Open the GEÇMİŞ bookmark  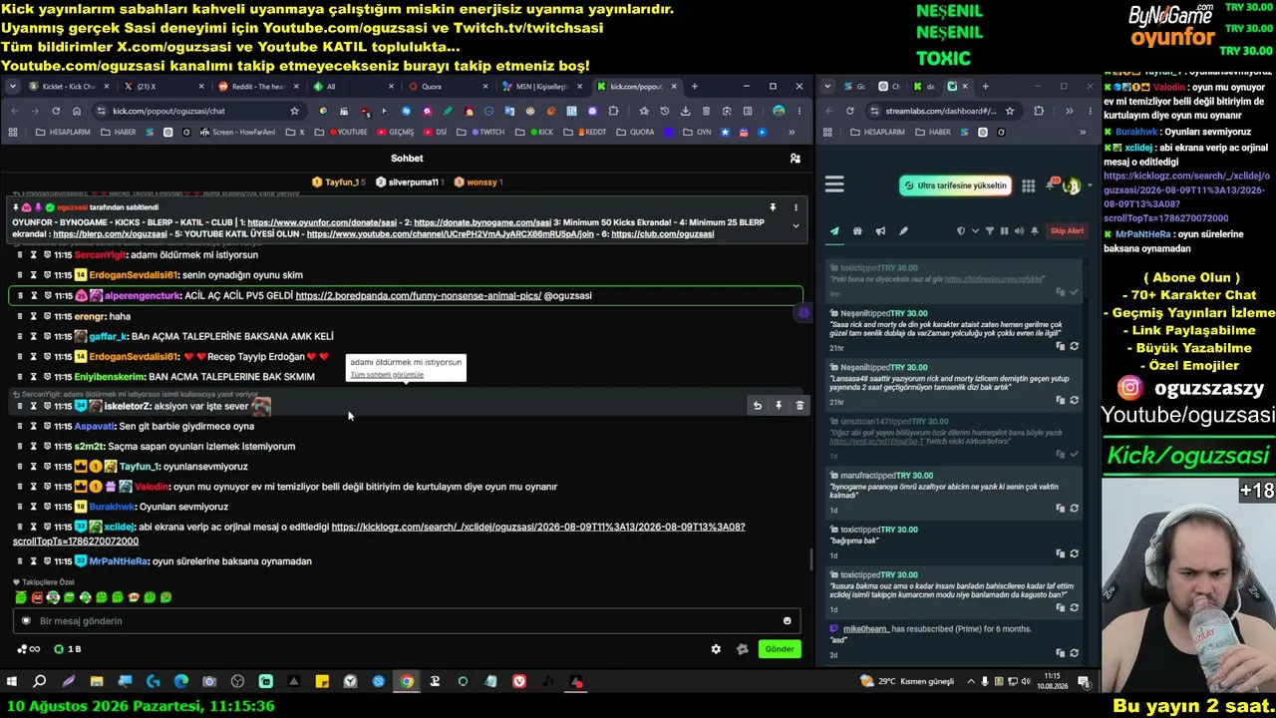pos(395,132)
